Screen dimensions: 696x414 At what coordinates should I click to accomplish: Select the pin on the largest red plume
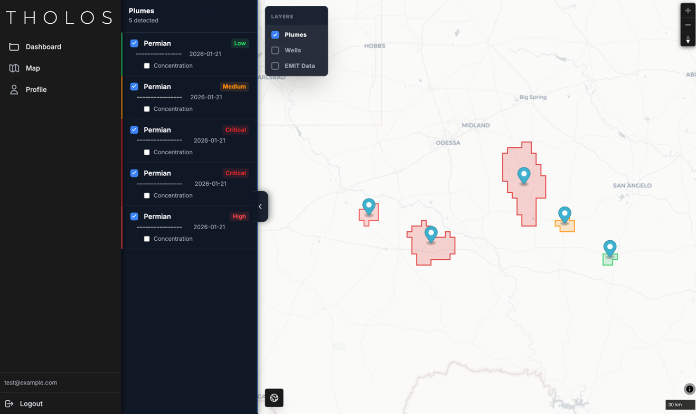[523, 175]
